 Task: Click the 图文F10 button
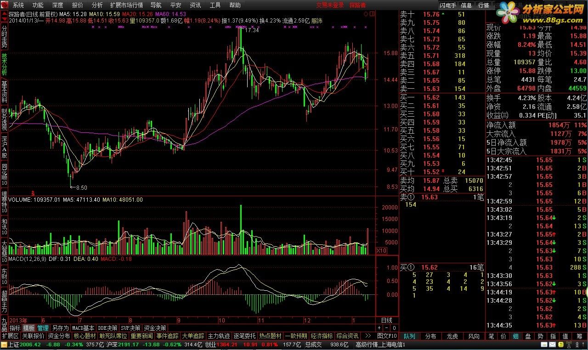coord(387,336)
